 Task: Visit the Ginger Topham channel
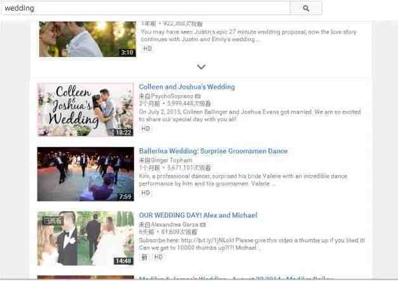[x=171, y=160]
